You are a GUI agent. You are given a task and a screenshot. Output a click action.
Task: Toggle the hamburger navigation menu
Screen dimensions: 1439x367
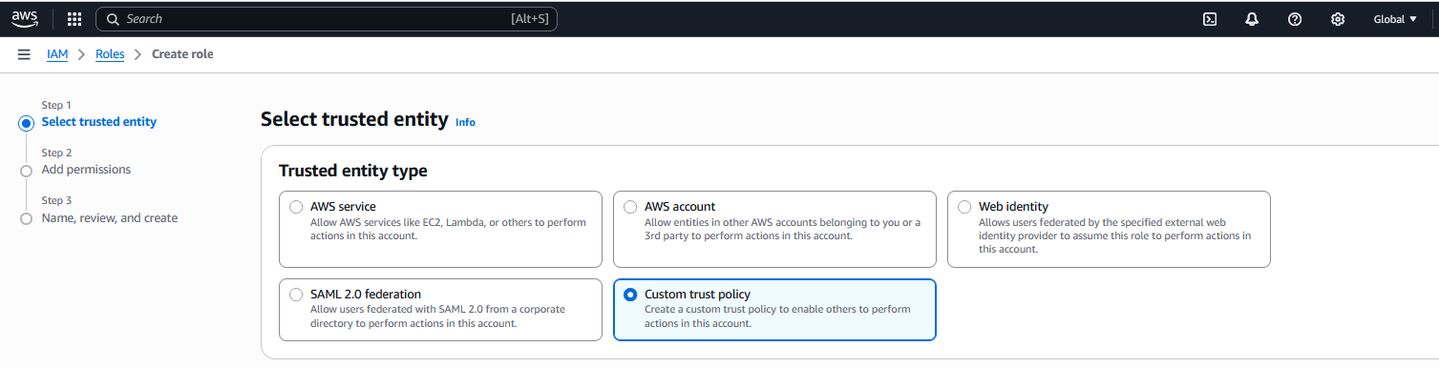pyautogui.click(x=24, y=54)
